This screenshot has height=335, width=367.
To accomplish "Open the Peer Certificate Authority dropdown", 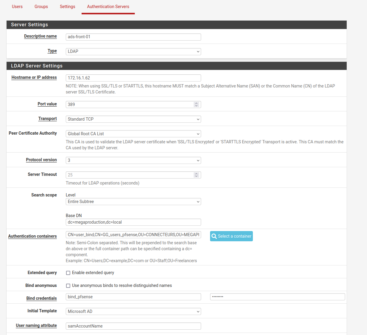I will [133, 134].
